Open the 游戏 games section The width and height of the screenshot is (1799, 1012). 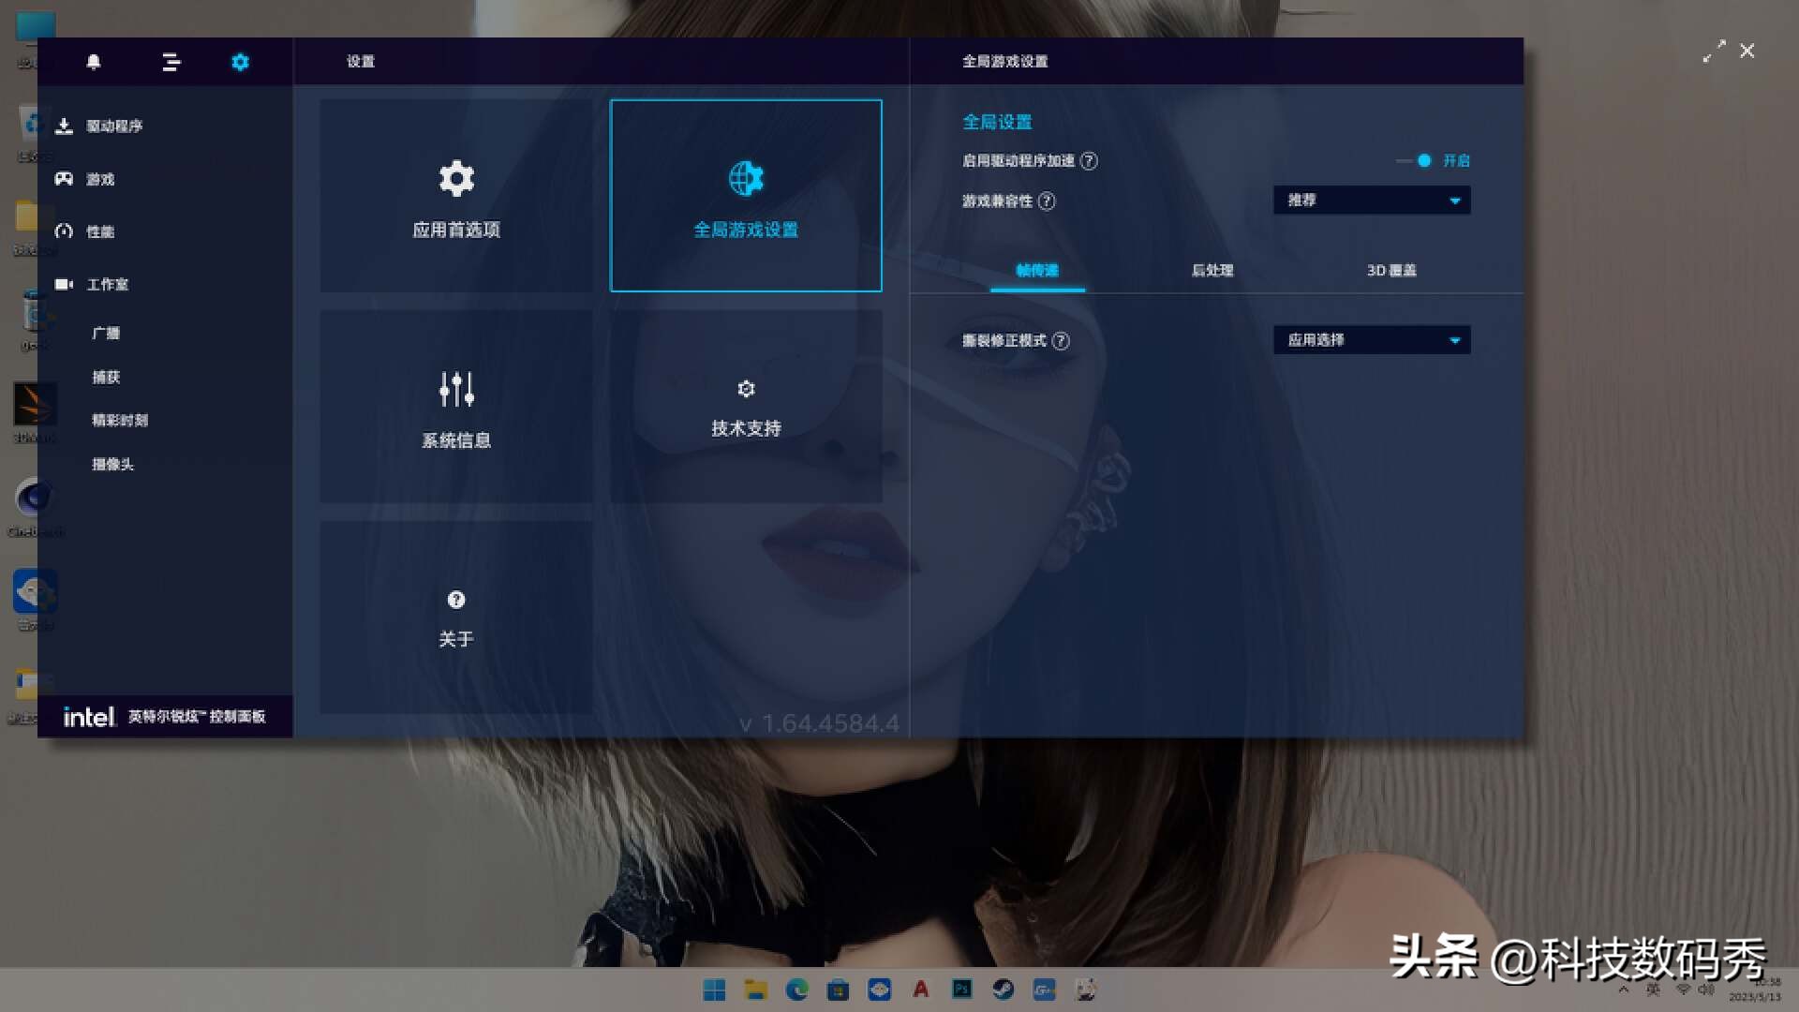(x=99, y=179)
